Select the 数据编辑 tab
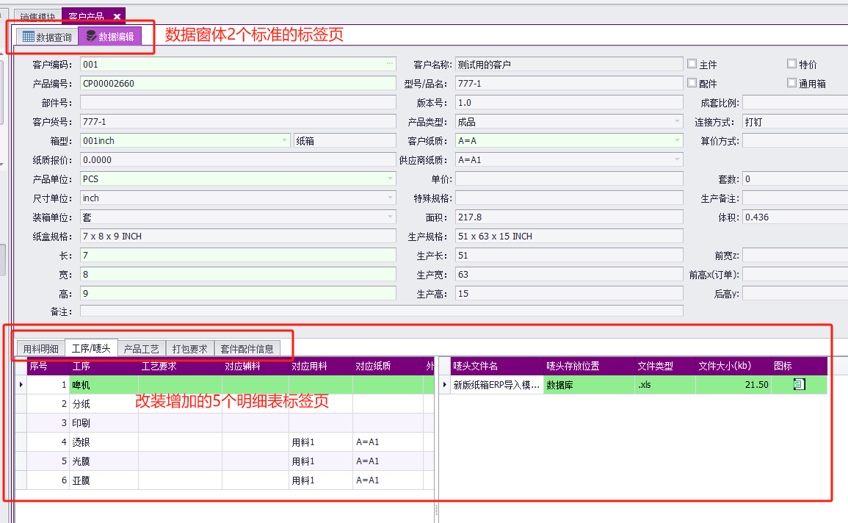The height and width of the screenshot is (523, 848). tap(110, 36)
